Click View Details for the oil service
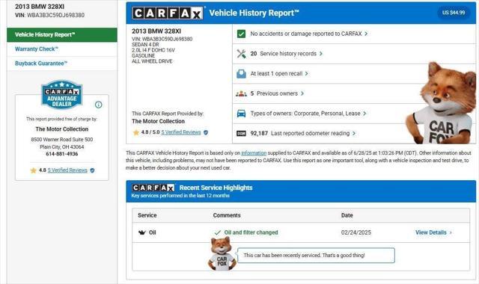Image resolution: width=479 pixels, height=284 pixels. coord(431,232)
